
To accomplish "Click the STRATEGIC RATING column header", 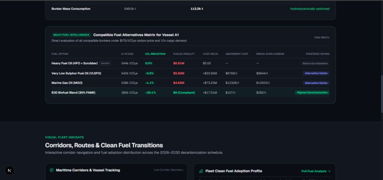I will pyautogui.click(x=317, y=54).
